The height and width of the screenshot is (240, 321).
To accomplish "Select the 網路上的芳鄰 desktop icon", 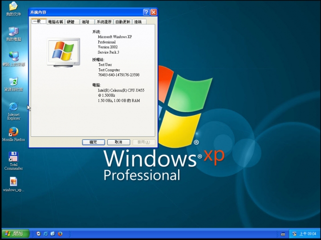I will pos(13,59).
